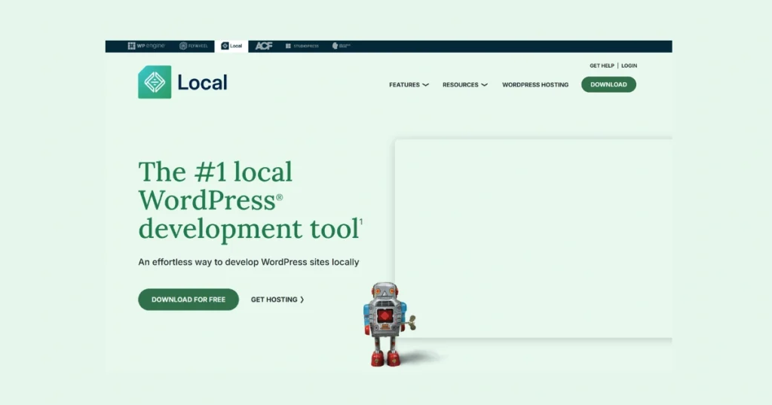Select the ACF logo in top bar
The height and width of the screenshot is (405, 772).
[x=263, y=46]
